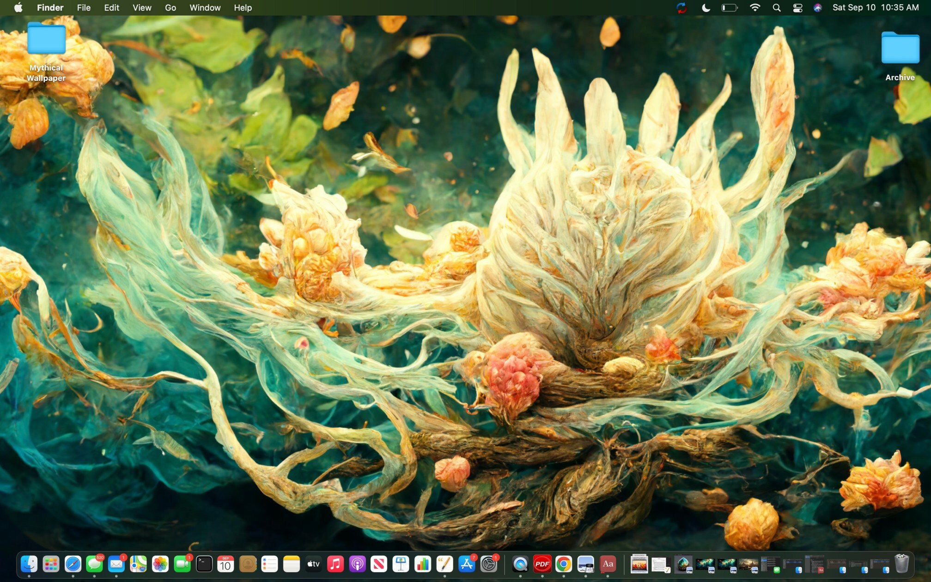Launch Keynote from the Dock
Screen dimensions: 931x582
point(401,564)
